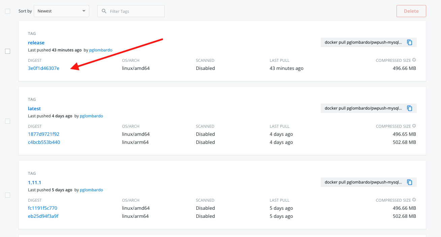The height and width of the screenshot is (237, 441).
Task: Click linux/arm64 in the eb25d94f3a9f row
Action: pyautogui.click(x=135, y=216)
